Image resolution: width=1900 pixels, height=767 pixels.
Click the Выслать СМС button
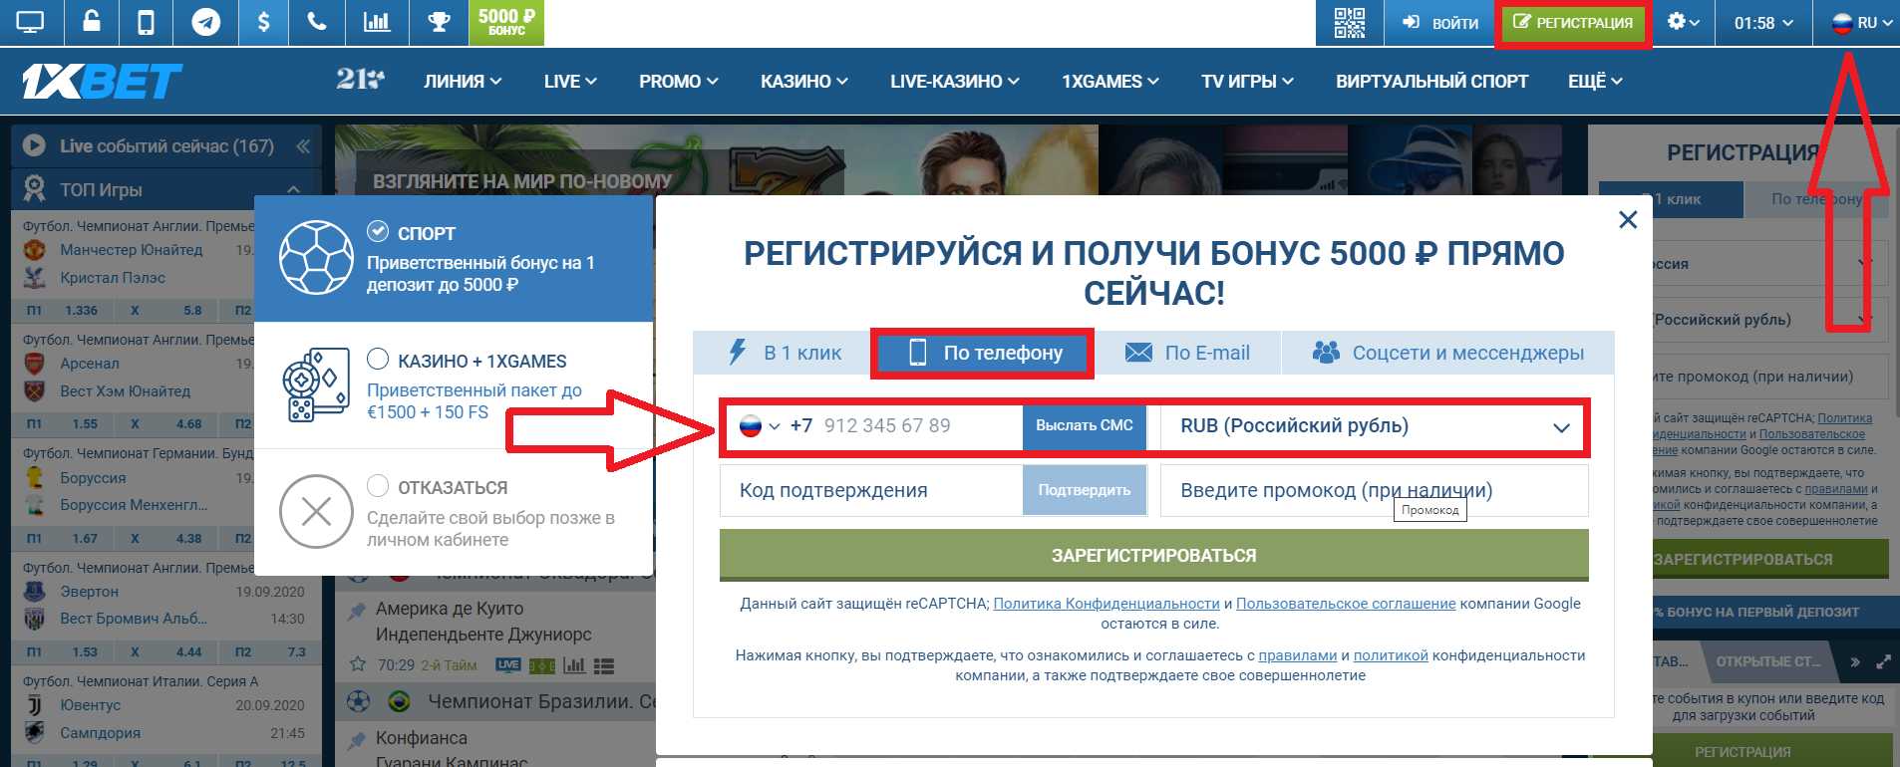click(x=1085, y=426)
